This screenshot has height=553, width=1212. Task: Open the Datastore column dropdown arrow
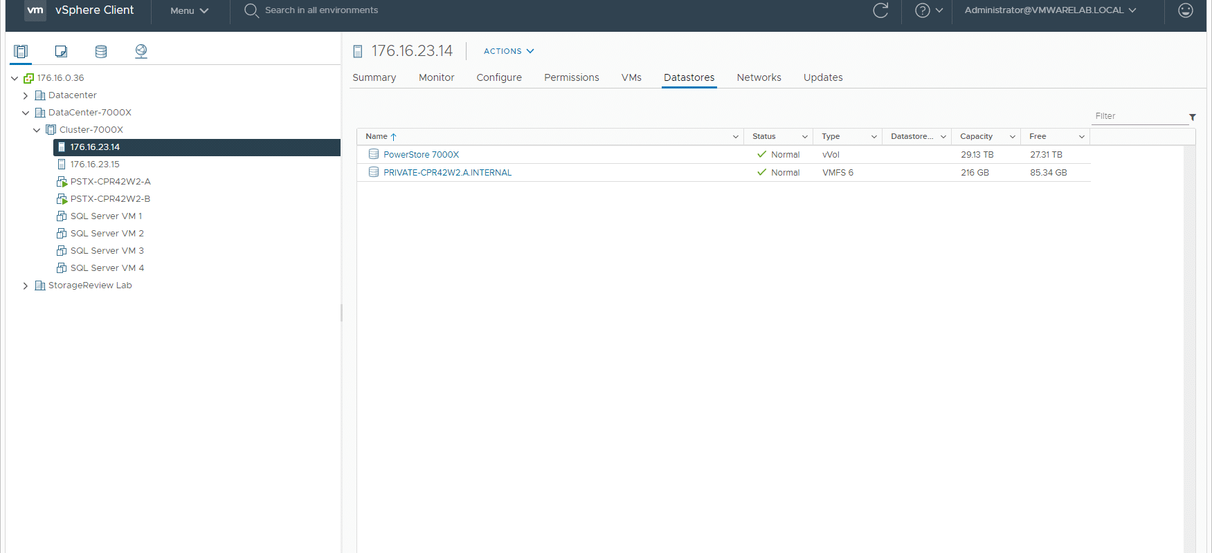(x=943, y=137)
